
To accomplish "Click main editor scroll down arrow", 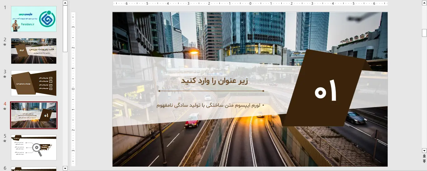I will (x=424, y=150).
